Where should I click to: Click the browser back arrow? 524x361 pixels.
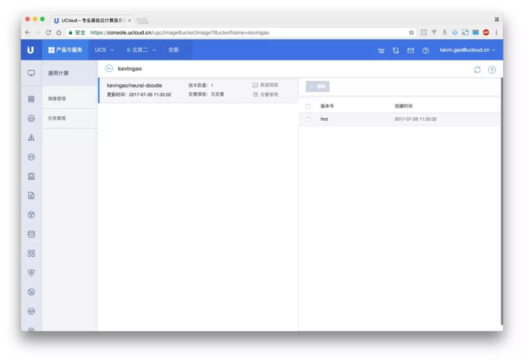pyautogui.click(x=27, y=32)
